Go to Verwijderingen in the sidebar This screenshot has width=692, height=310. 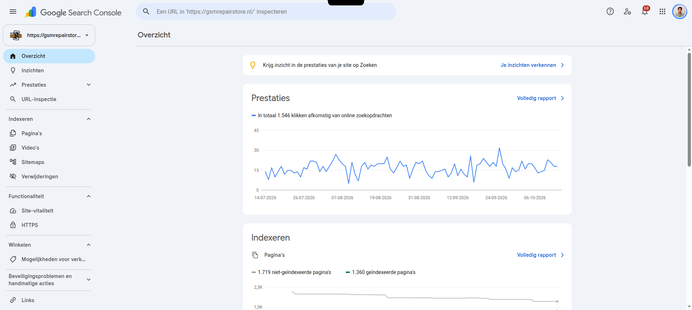[x=49, y=177]
